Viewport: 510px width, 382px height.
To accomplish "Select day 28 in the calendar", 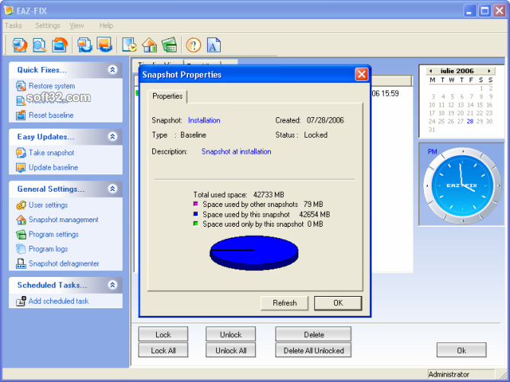I will (x=470, y=121).
